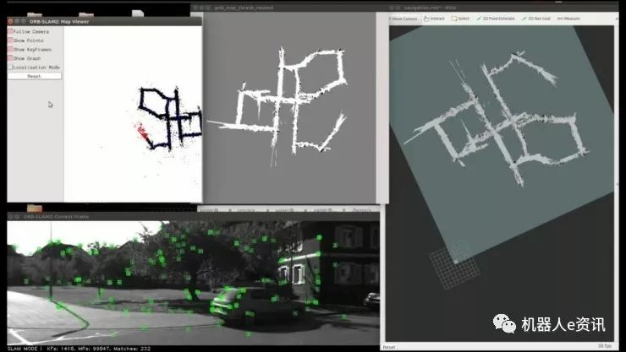Image resolution: width=626 pixels, height=352 pixels.
Task: Select the Interact tool in RViz
Action: 434,19
